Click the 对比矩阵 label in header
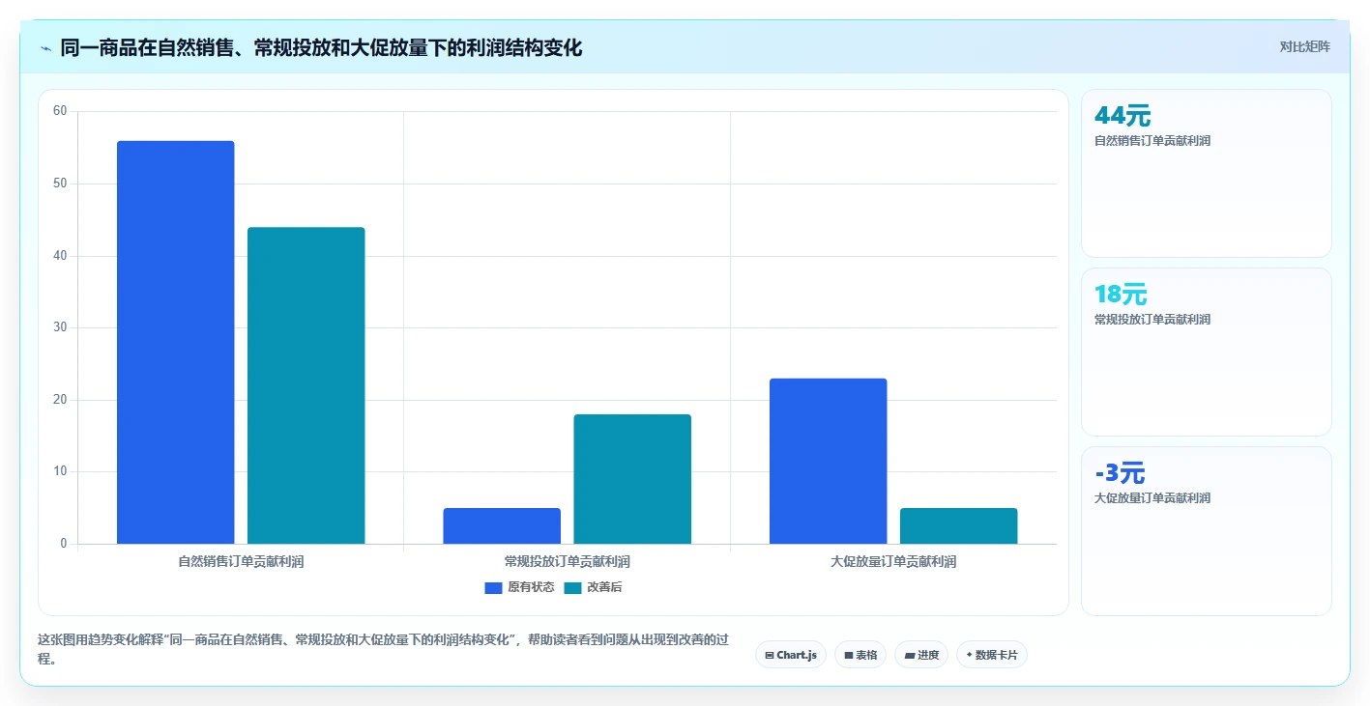The width and height of the screenshot is (1370, 706). (1304, 46)
